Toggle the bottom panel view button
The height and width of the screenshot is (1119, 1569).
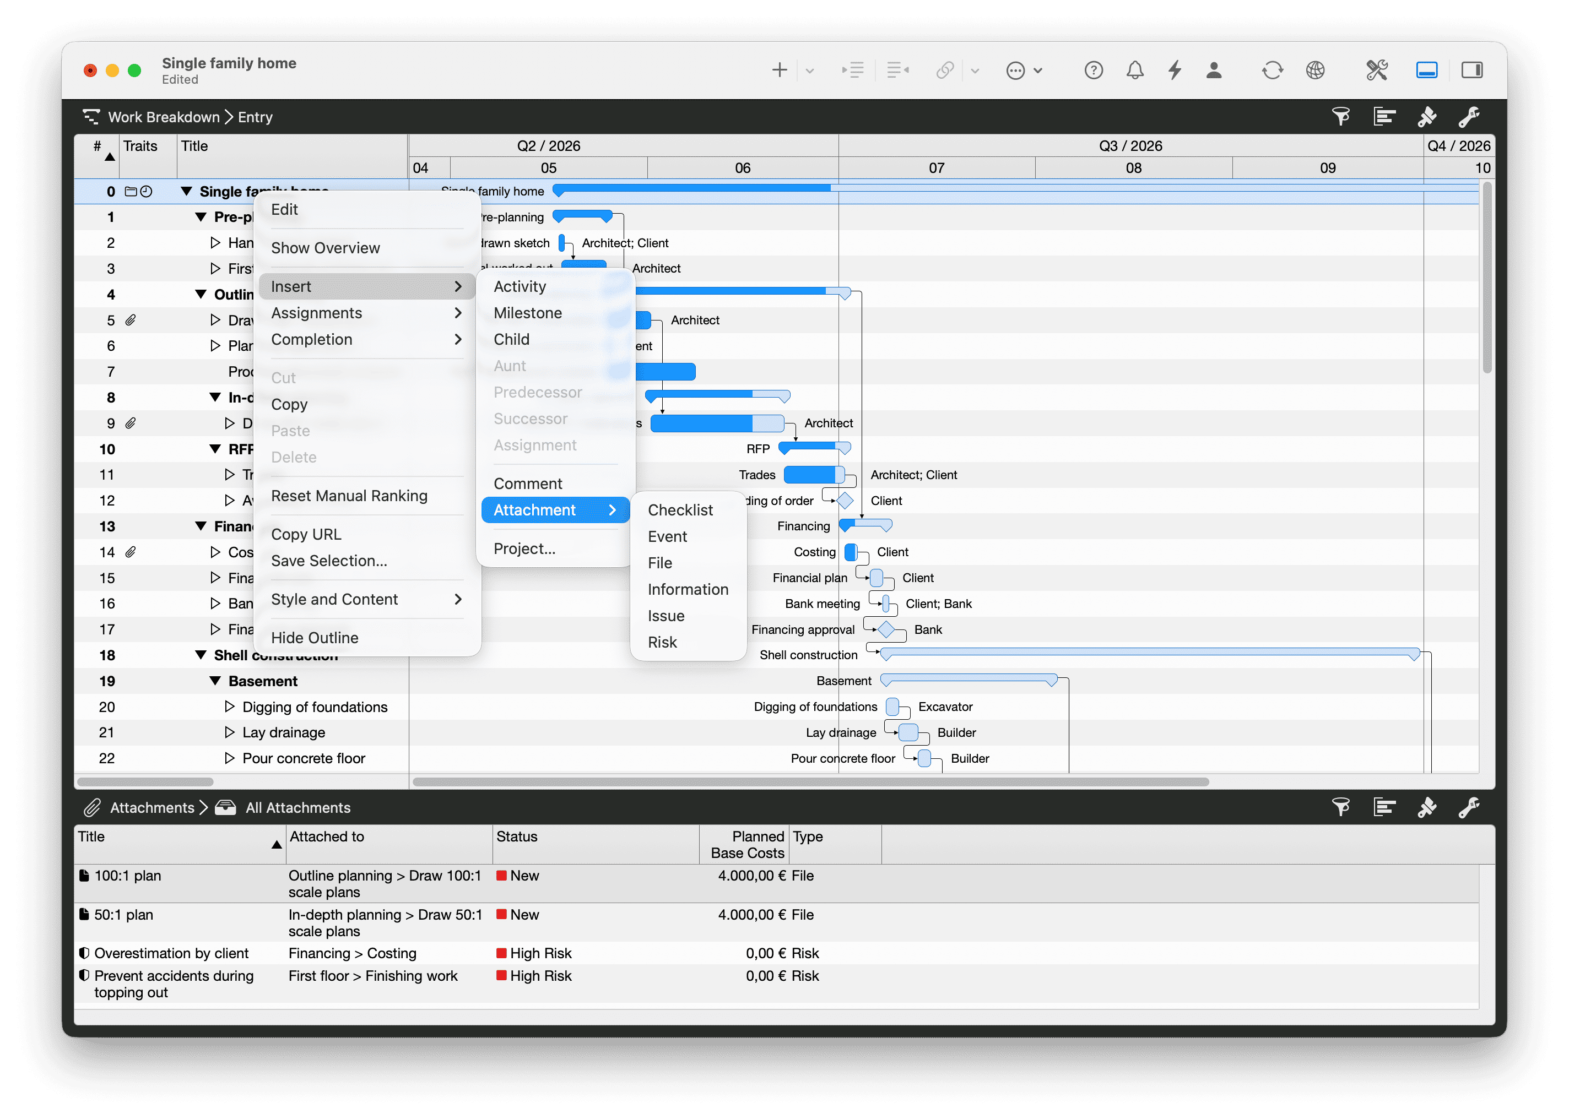1426,70
